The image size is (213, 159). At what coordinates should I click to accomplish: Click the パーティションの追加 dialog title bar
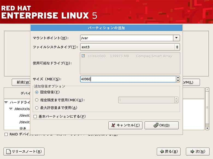(x=106, y=28)
